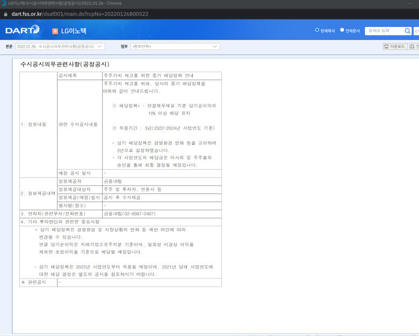This screenshot has width=419, height=336.
Task: Open the 본문 document dropdown
Action: [x=60, y=47]
